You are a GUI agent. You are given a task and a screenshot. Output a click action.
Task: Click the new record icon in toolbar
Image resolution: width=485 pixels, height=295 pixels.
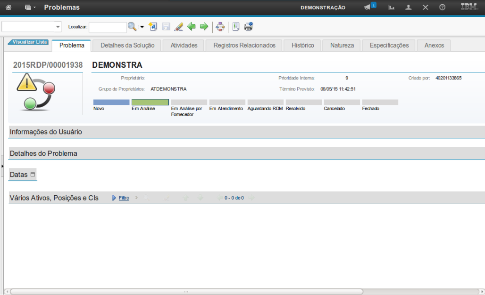coord(153,26)
